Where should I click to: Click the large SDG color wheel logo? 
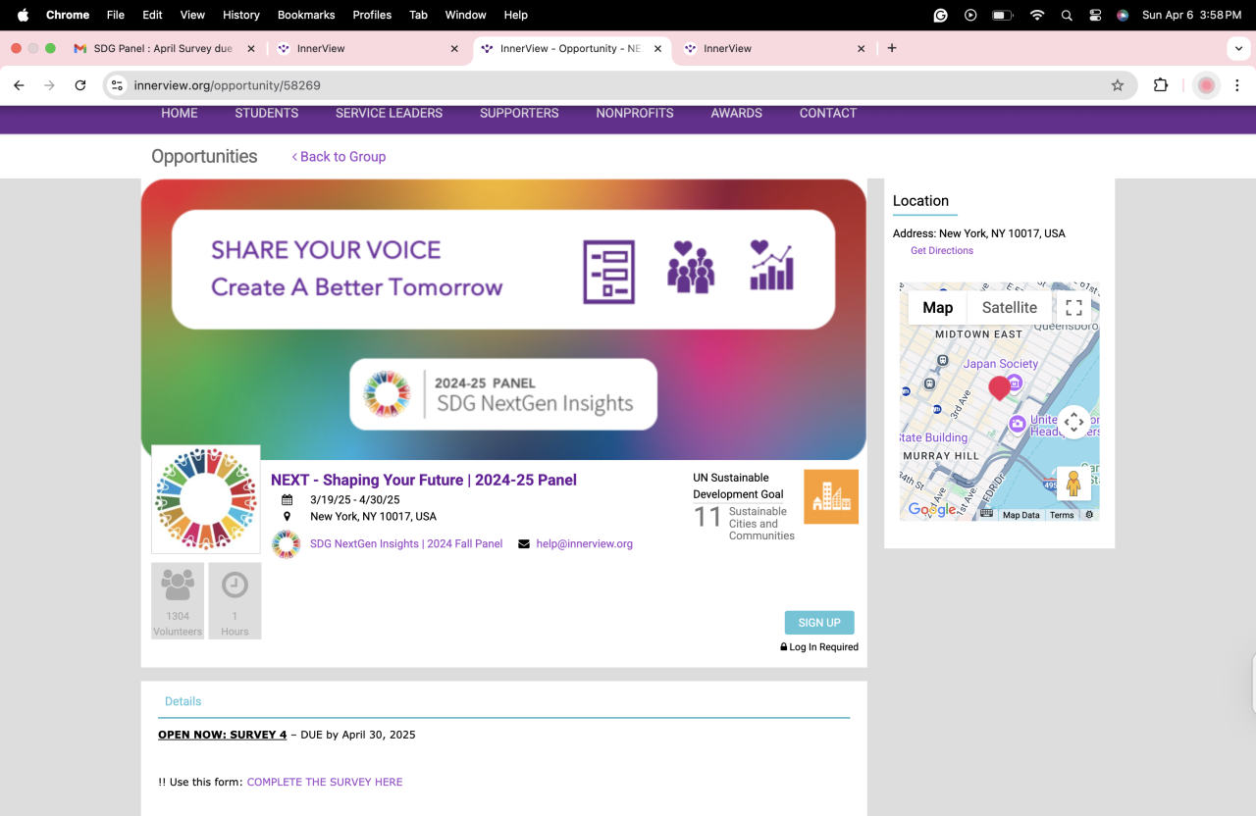coord(206,499)
